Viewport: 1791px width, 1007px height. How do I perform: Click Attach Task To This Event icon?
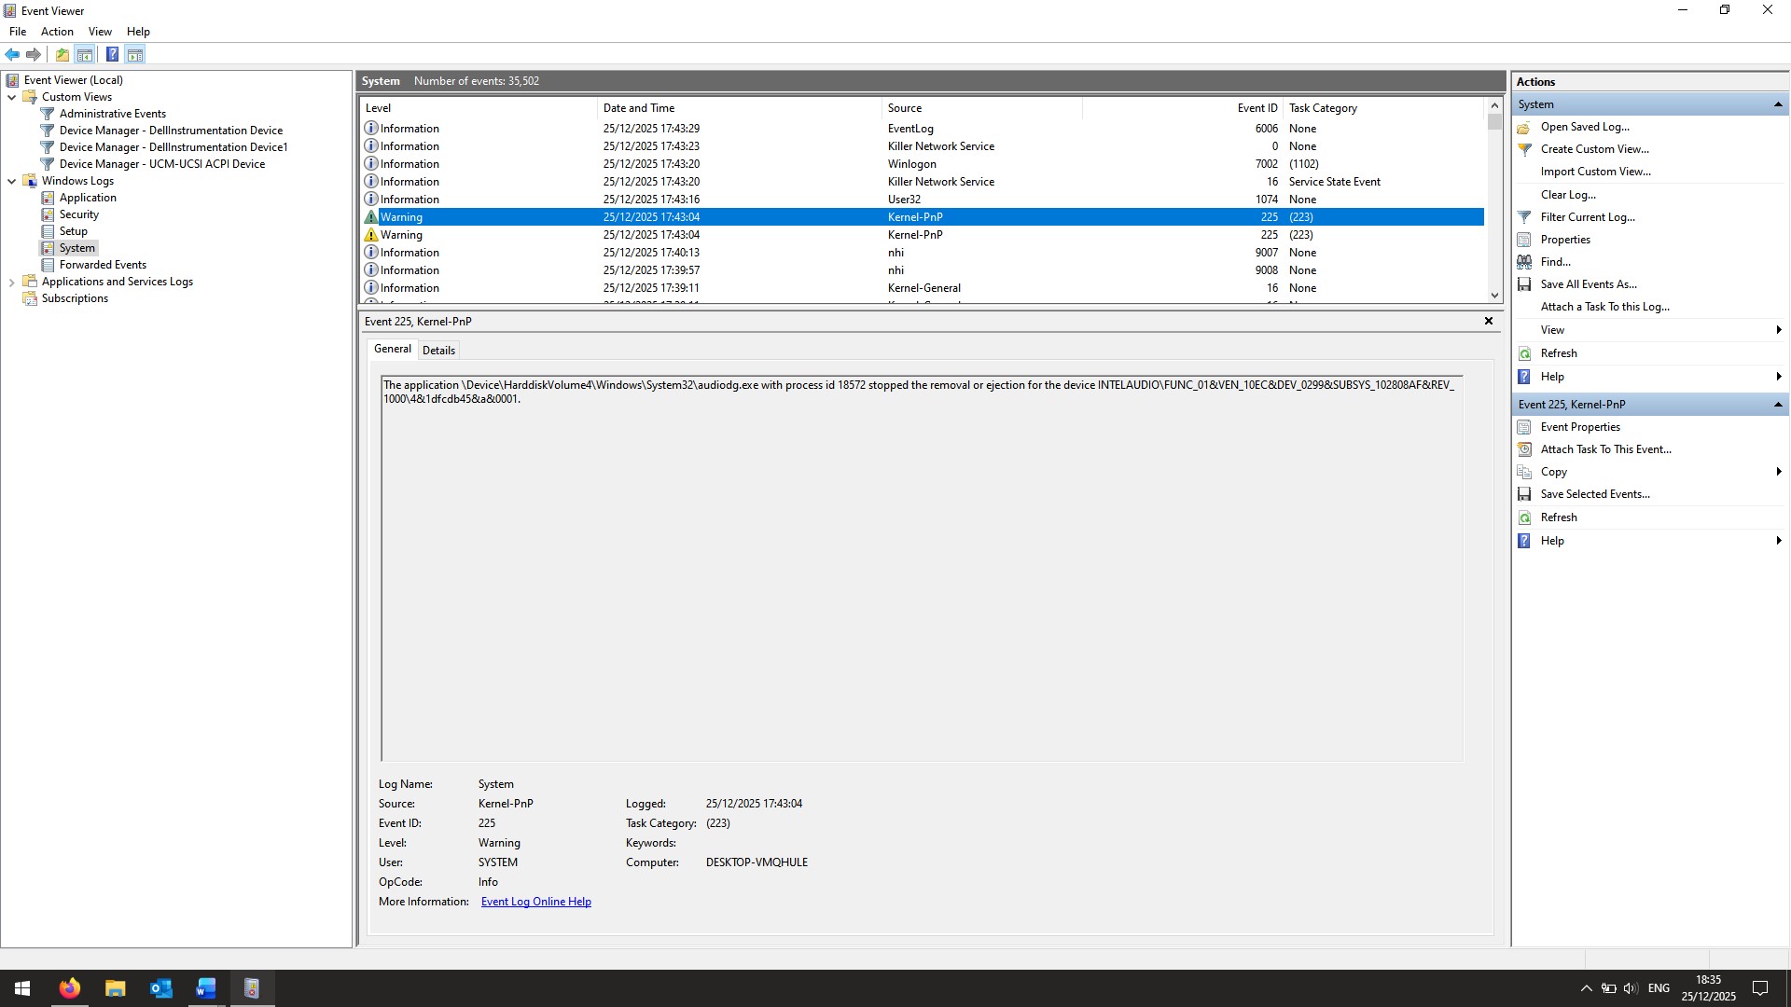[1524, 449]
